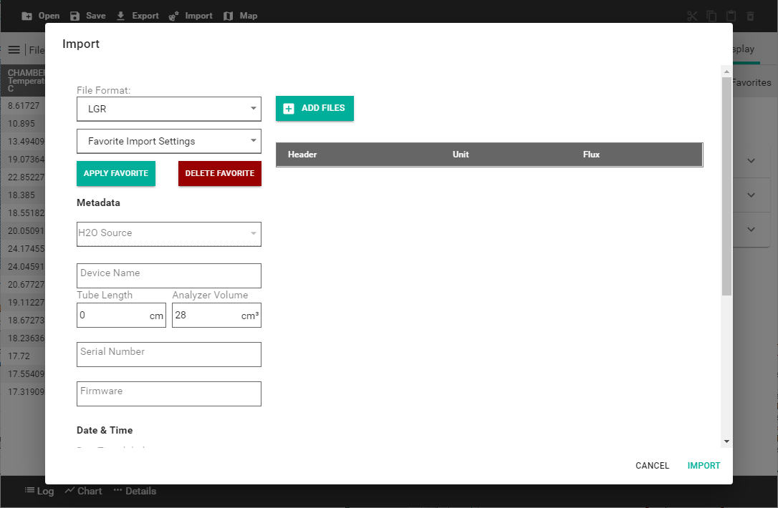Viewport: 778px width, 508px height.
Task: Open the Map view icon
Action: [229, 16]
